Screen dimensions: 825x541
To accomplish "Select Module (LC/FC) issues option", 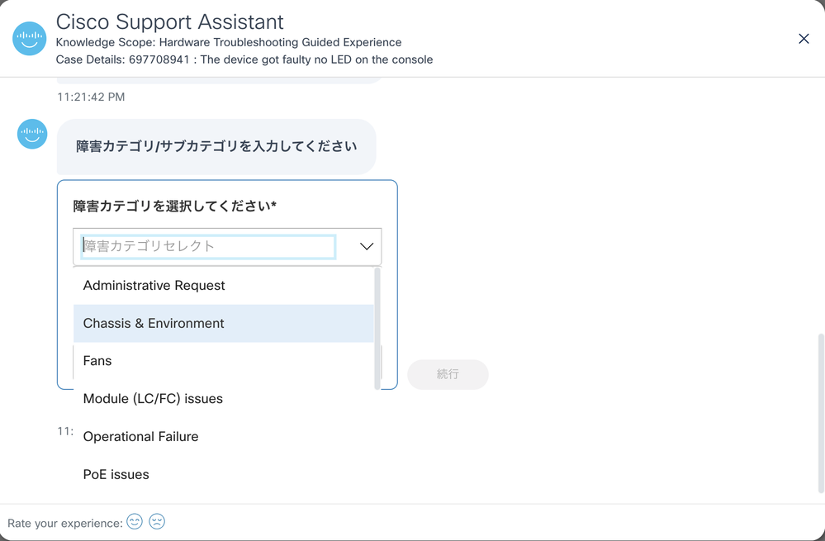I will [x=224, y=399].
